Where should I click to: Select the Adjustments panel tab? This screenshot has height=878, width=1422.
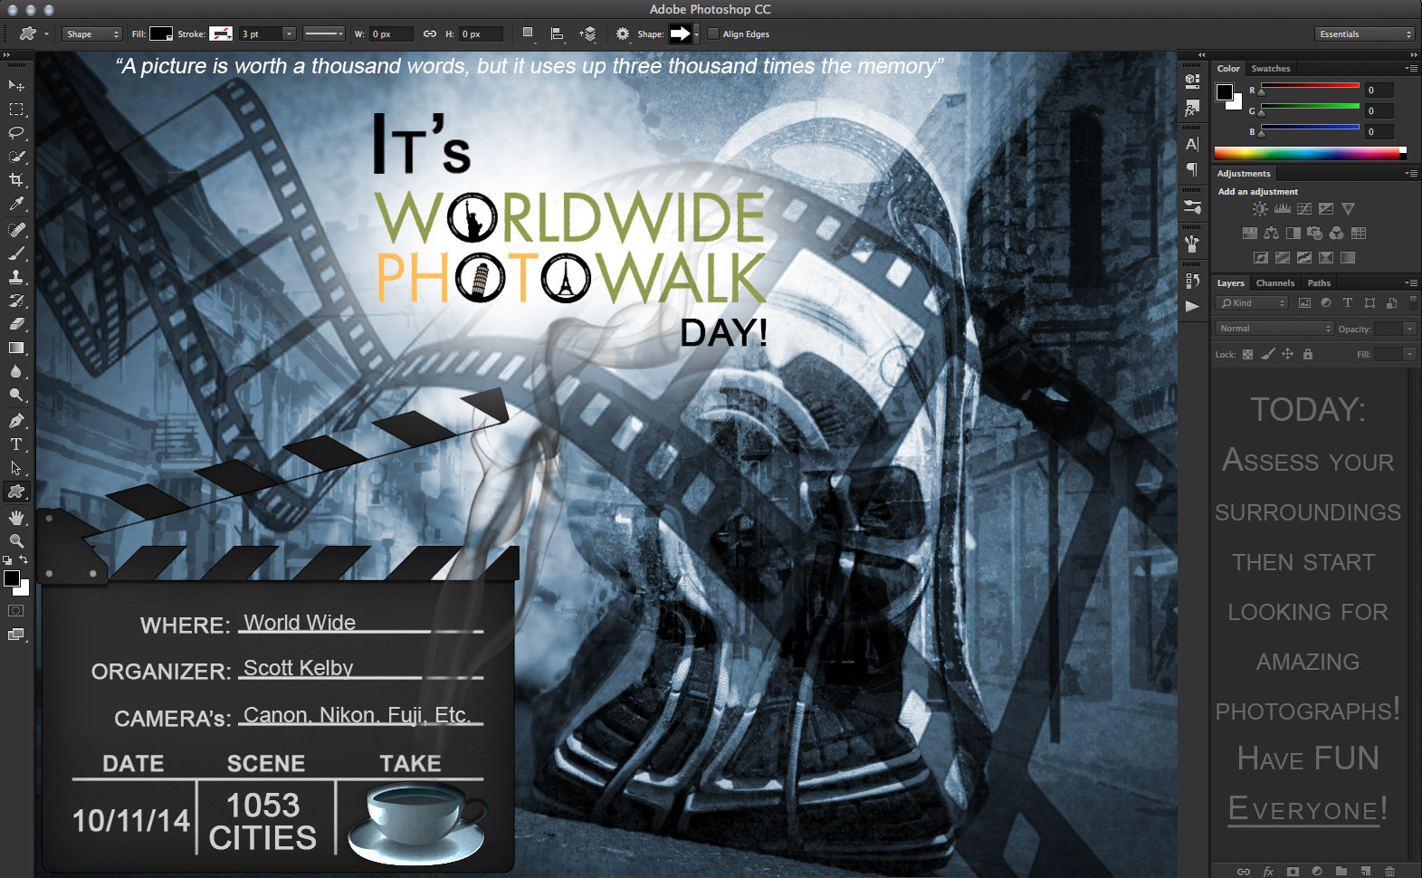[x=1244, y=174]
